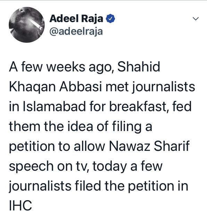Visit the @adeelraja handle link
Viewport: 207px width, 222px height.
76,32
